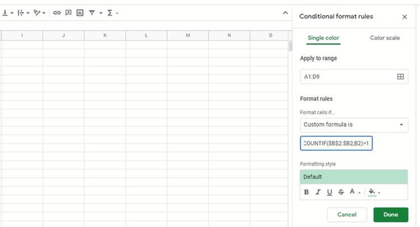The height and width of the screenshot is (227, 420).
Task: Open the text rotation dropdown
Action: 39,13
